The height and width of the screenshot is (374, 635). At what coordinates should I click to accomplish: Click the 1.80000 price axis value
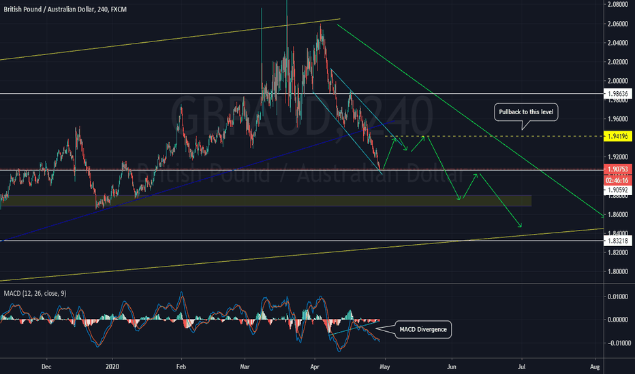click(x=617, y=271)
